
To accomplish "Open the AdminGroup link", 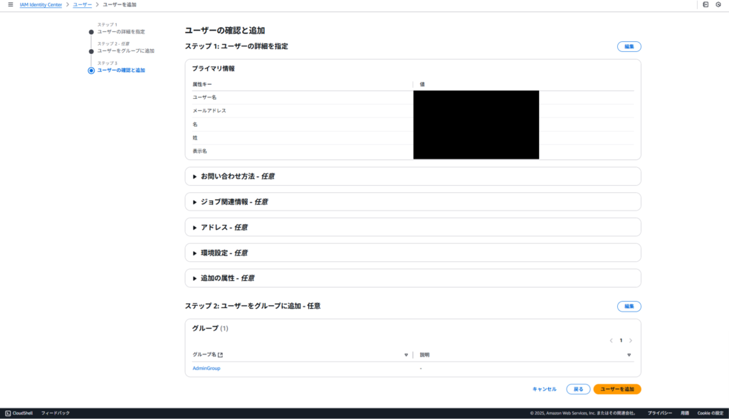I will 206,368.
